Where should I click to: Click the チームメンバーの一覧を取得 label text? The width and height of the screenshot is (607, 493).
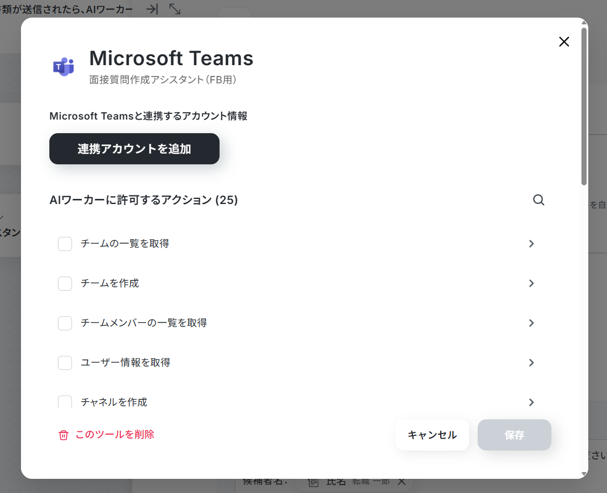click(x=144, y=323)
